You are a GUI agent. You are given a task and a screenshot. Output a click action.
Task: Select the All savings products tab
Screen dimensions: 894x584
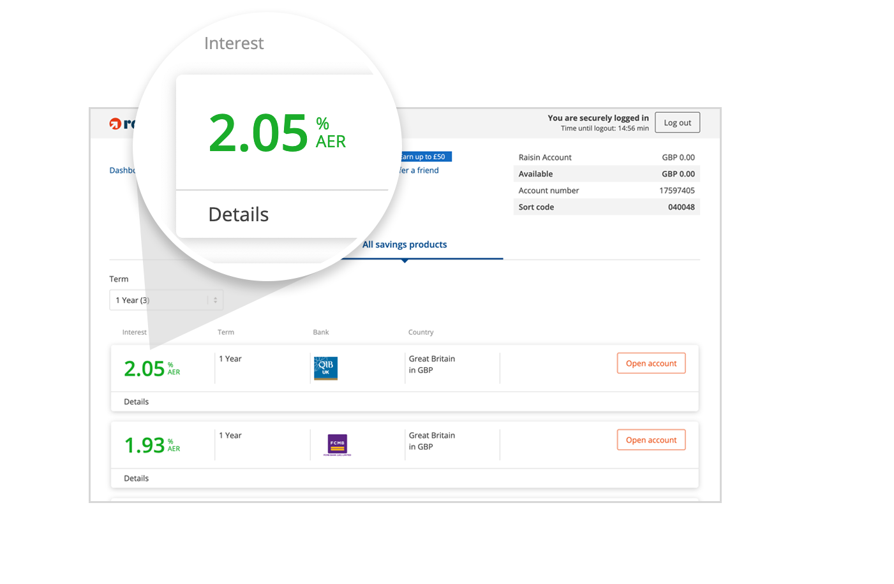coord(405,245)
